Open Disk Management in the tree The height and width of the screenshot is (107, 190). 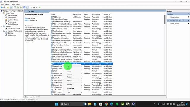click(x=14, y=29)
